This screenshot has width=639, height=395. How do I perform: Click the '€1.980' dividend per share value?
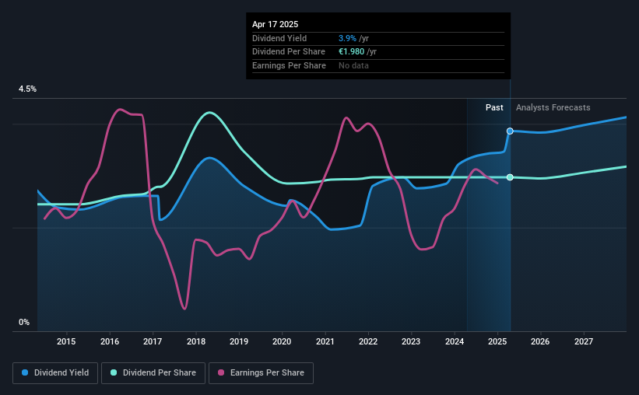351,52
